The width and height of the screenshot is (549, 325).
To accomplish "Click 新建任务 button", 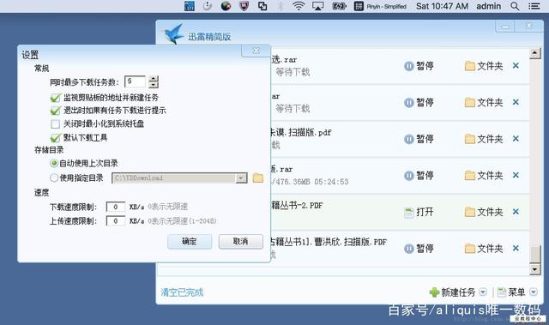I will click(x=452, y=292).
